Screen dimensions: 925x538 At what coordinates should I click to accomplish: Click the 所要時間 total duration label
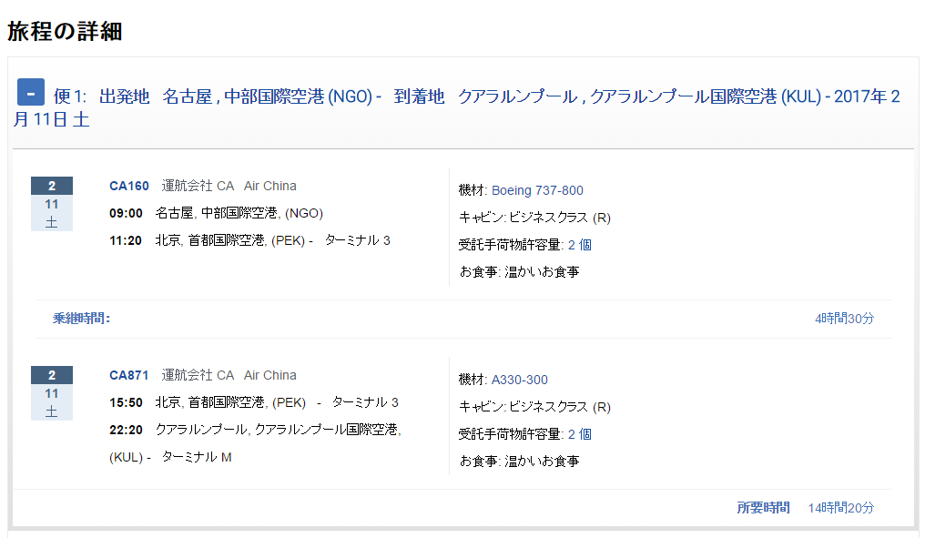[x=763, y=508]
